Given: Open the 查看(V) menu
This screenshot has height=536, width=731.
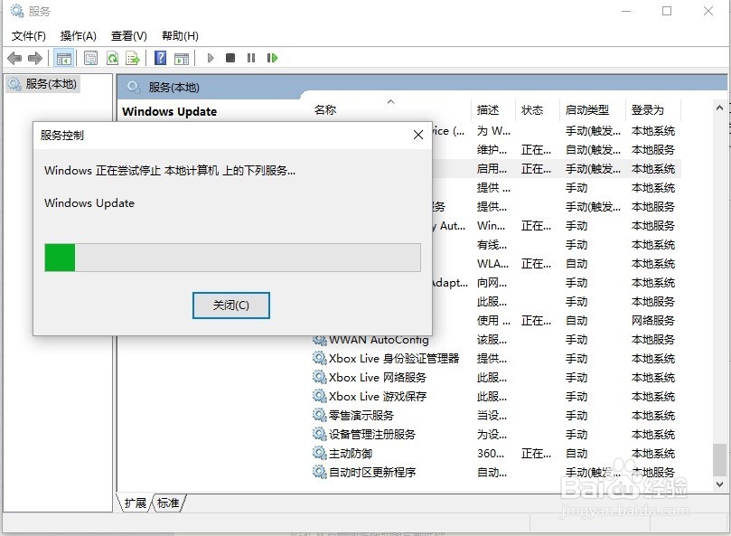Looking at the screenshot, I should tap(128, 36).
